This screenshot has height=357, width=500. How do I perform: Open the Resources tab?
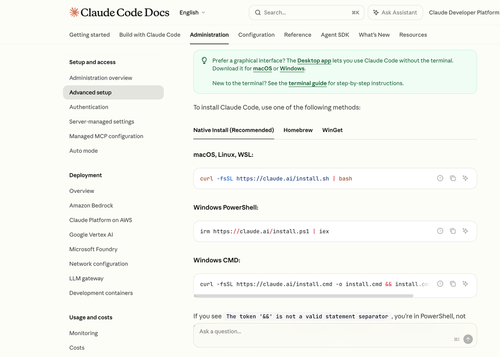(x=413, y=35)
